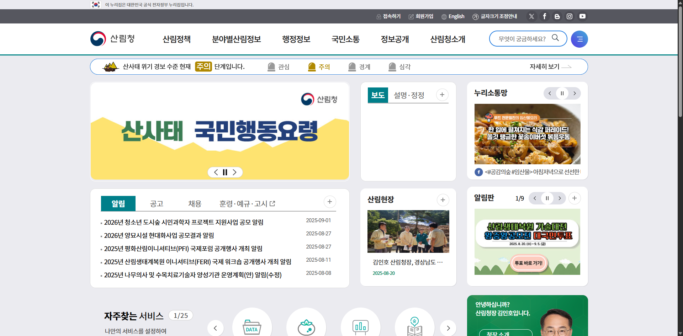Pause the 알림판 slideshow
This screenshot has width=683, height=336.
point(547,198)
